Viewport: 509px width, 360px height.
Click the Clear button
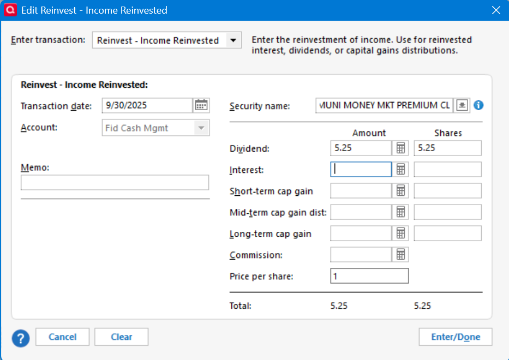[x=122, y=337]
